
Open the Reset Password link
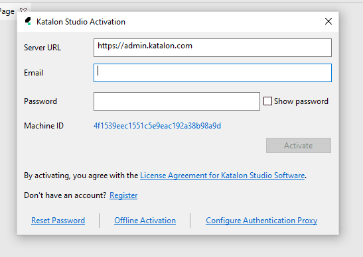(x=58, y=221)
